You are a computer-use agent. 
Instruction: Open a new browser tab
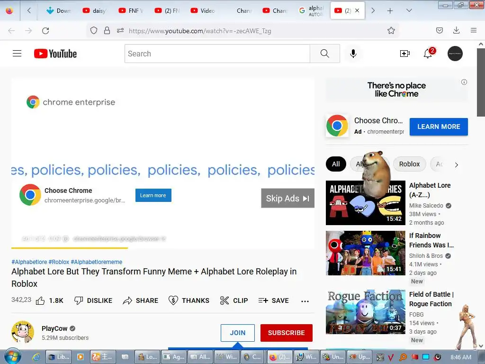click(390, 11)
